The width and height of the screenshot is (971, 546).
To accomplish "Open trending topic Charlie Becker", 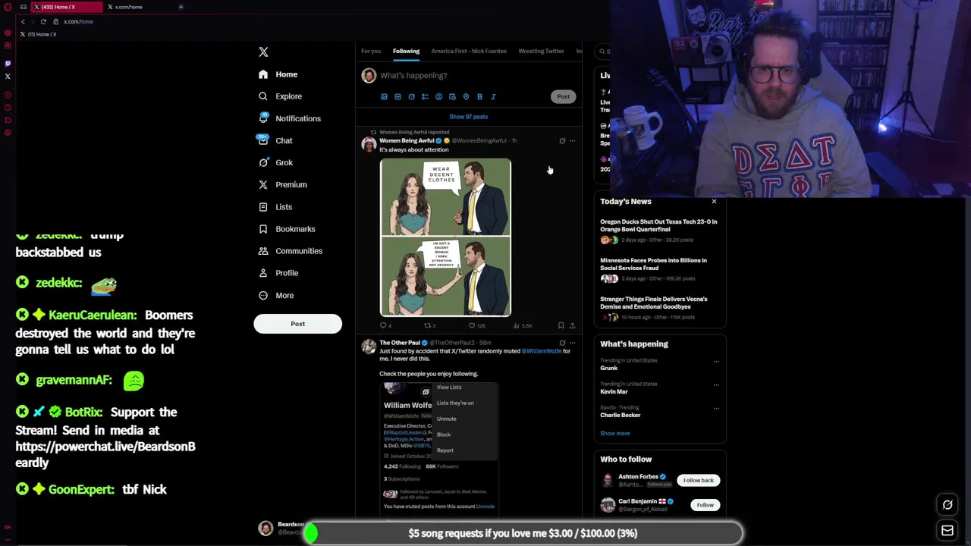I will (621, 416).
